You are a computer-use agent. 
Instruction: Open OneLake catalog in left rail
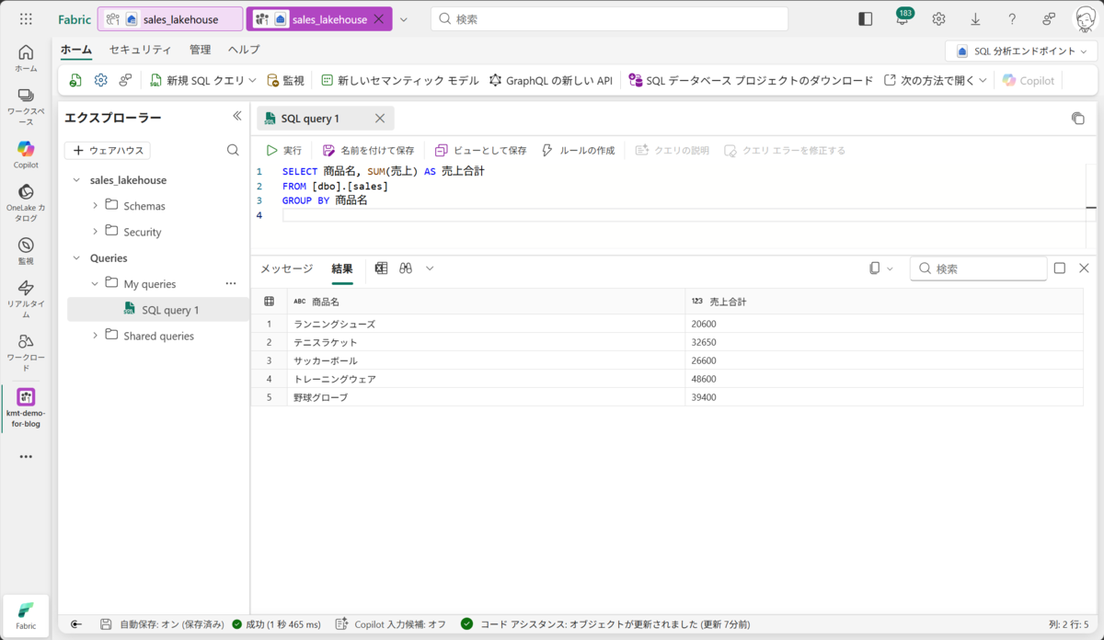tap(26, 202)
